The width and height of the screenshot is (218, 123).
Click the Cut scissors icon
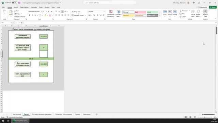[15, 11]
